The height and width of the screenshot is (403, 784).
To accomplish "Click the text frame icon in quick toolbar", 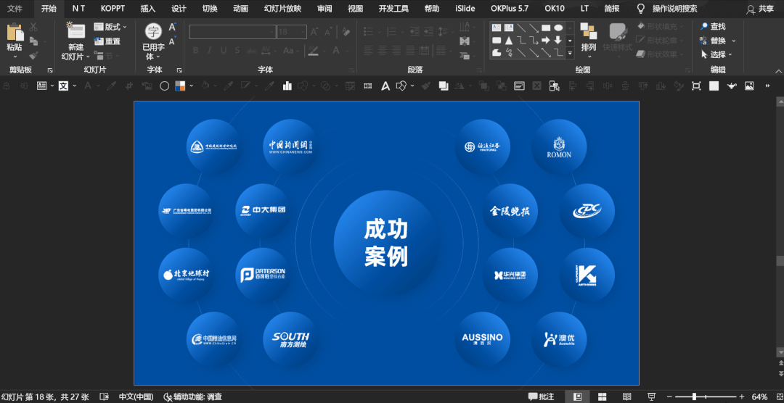I will [41, 86].
